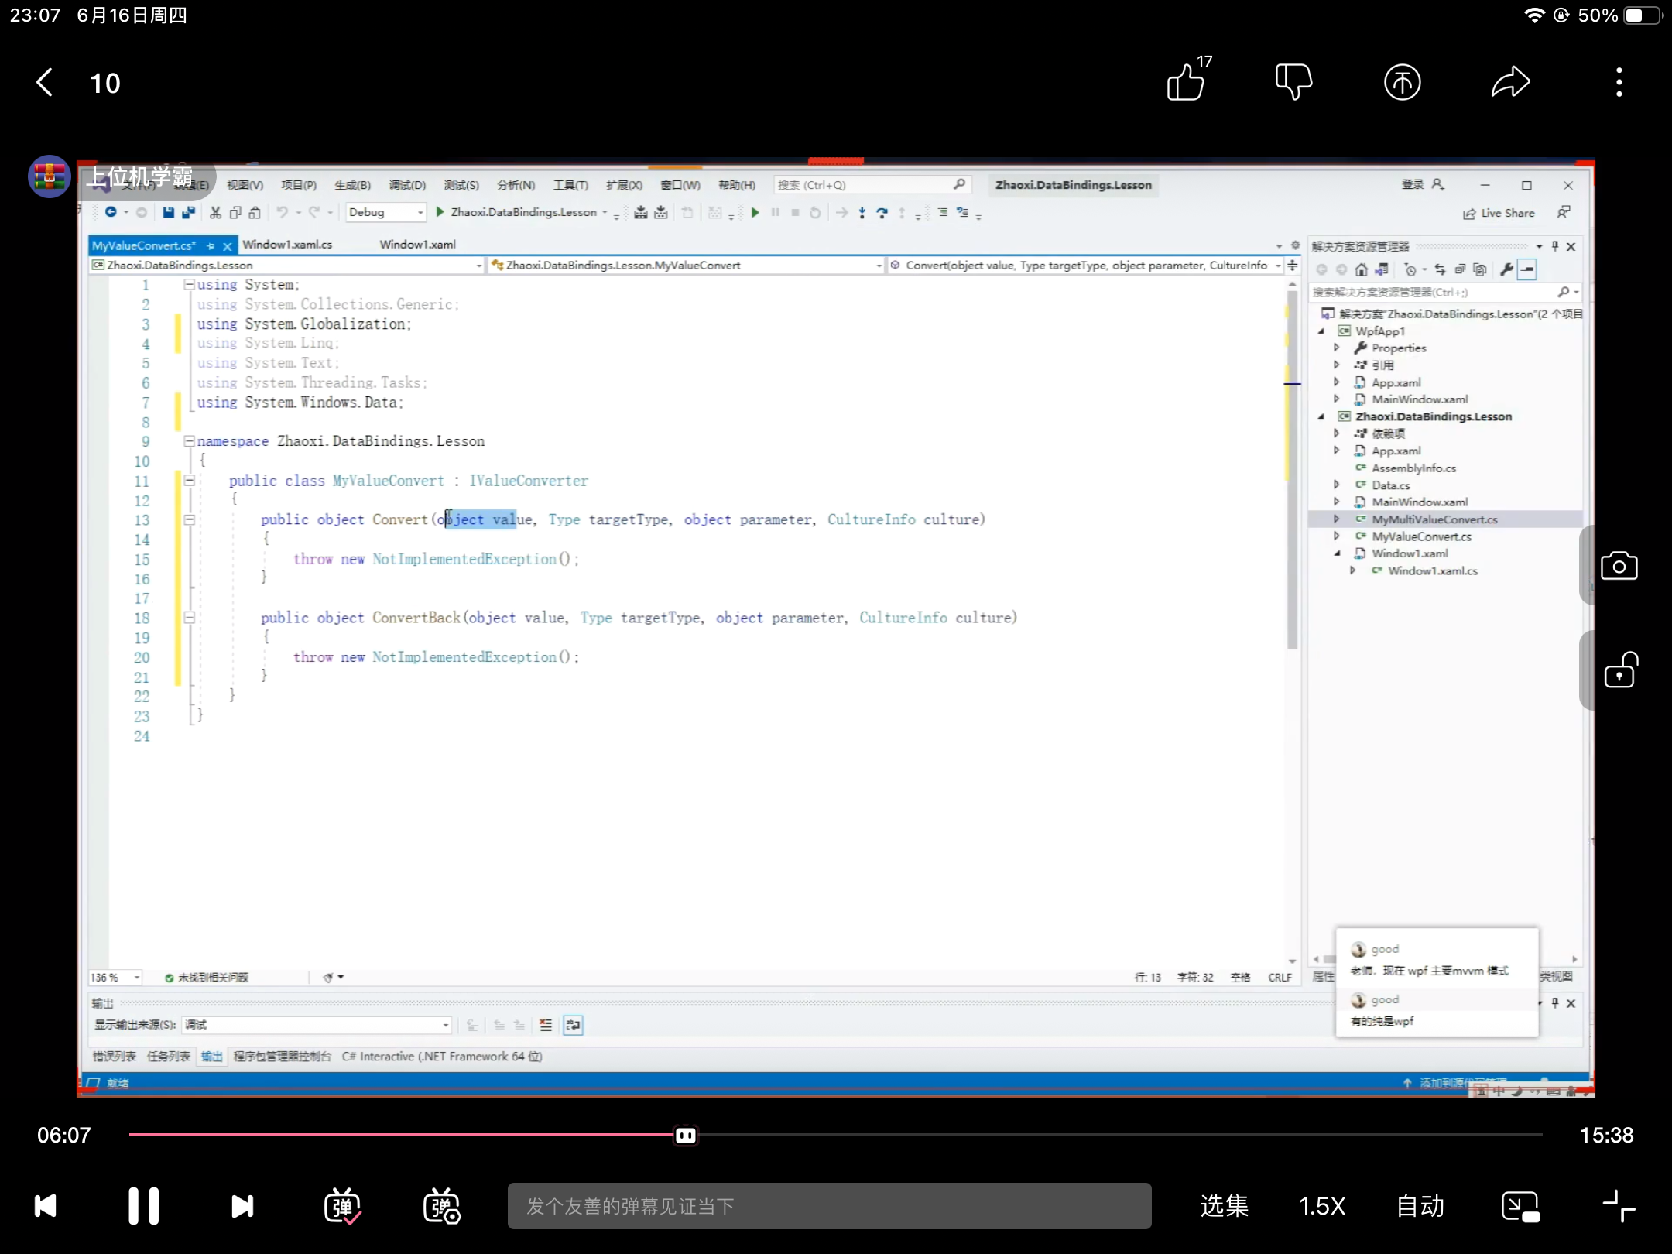Open danmaku settings icon
Viewport: 1672px width, 1254px height.
coord(442,1206)
